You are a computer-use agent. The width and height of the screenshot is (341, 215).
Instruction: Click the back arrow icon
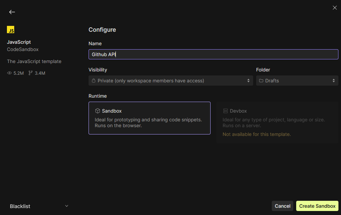pyautogui.click(x=12, y=12)
